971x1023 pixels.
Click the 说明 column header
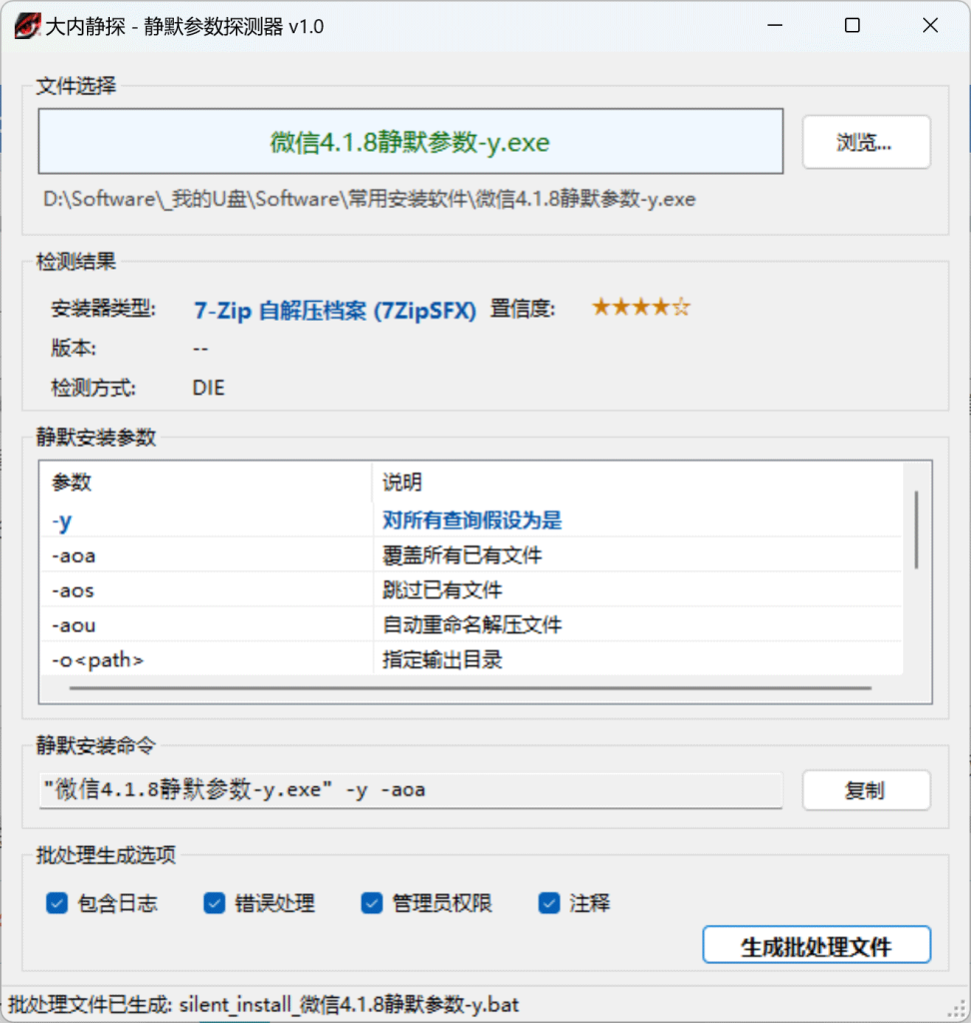tap(637, 483)
